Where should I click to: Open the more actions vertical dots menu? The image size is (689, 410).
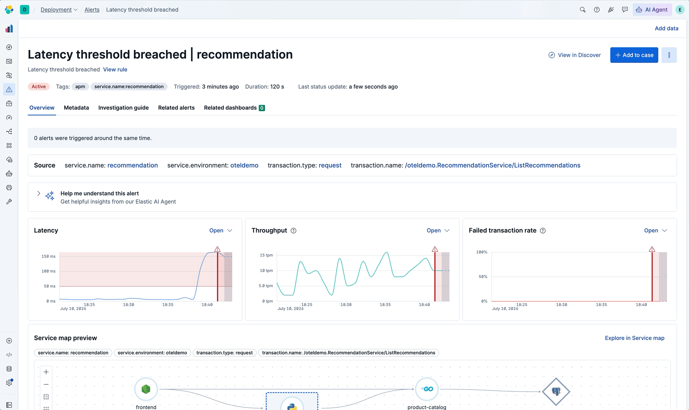669,55
